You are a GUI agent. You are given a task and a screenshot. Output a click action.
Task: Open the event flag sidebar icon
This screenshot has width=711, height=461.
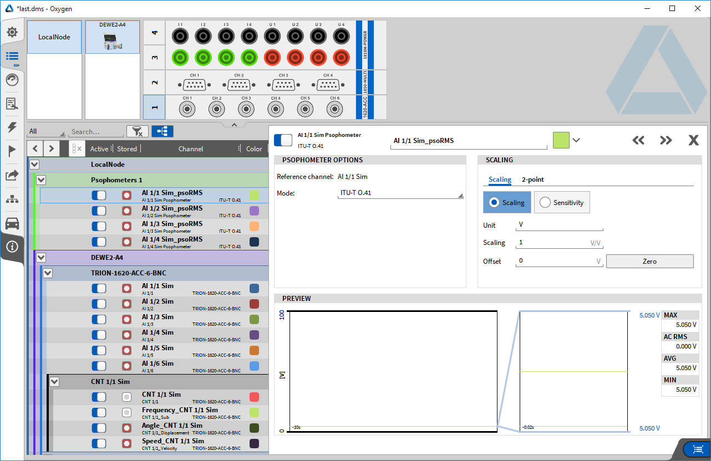tap(12, 151)
